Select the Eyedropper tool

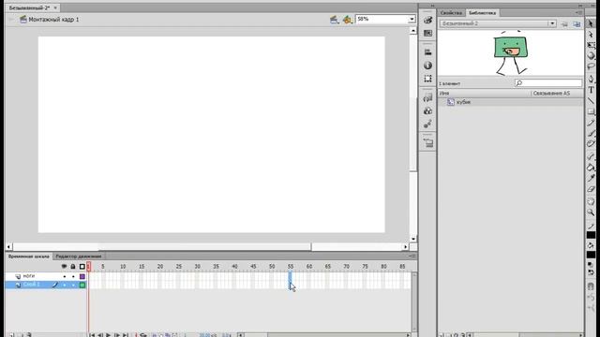(591, 178)
